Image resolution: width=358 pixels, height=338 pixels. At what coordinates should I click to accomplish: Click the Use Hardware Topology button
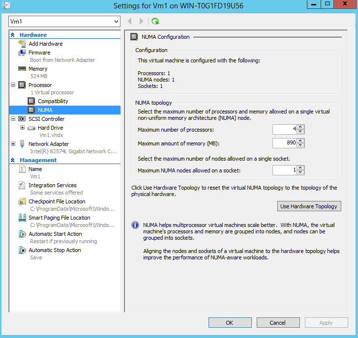click(x=309, y=206)
